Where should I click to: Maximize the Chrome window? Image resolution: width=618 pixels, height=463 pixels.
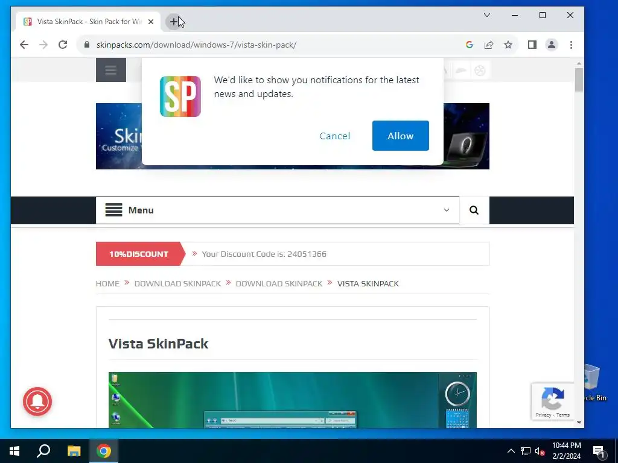(543, 15)
